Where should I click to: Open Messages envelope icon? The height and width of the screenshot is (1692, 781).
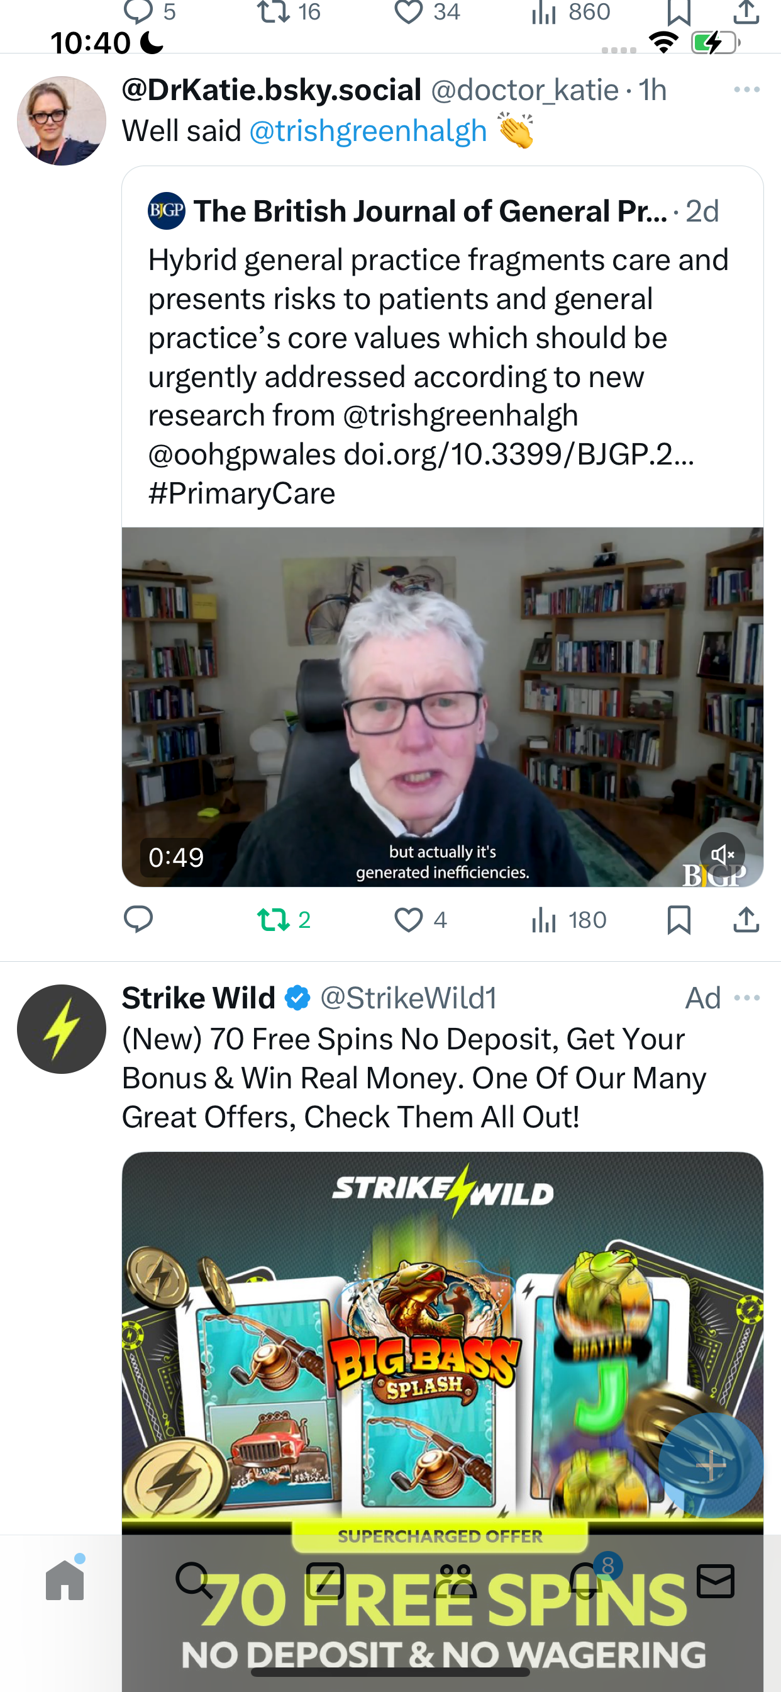pos(716,1581)
